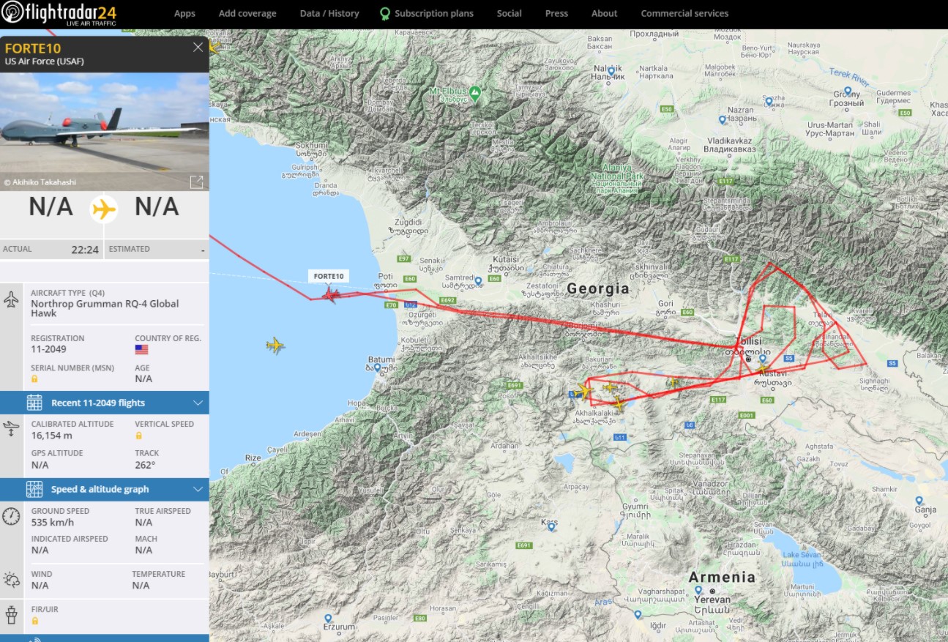The width and height of the screenshot is (948, 642).
Task: Go to Subscription plans
Action: coord(433,13)
